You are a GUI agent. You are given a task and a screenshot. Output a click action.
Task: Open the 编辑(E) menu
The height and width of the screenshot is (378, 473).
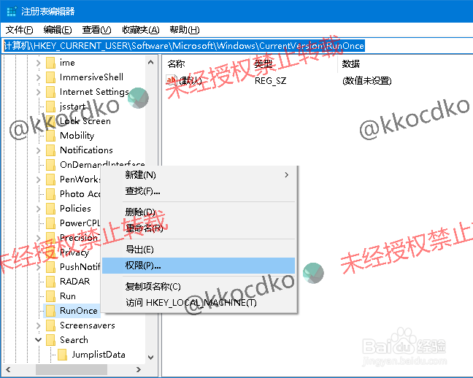(x=58, y=30)
